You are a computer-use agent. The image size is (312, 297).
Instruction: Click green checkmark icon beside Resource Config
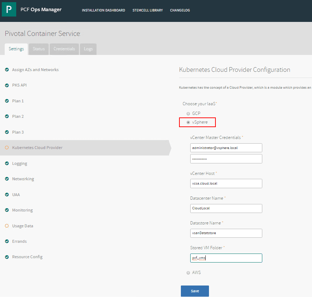(7, 257)
